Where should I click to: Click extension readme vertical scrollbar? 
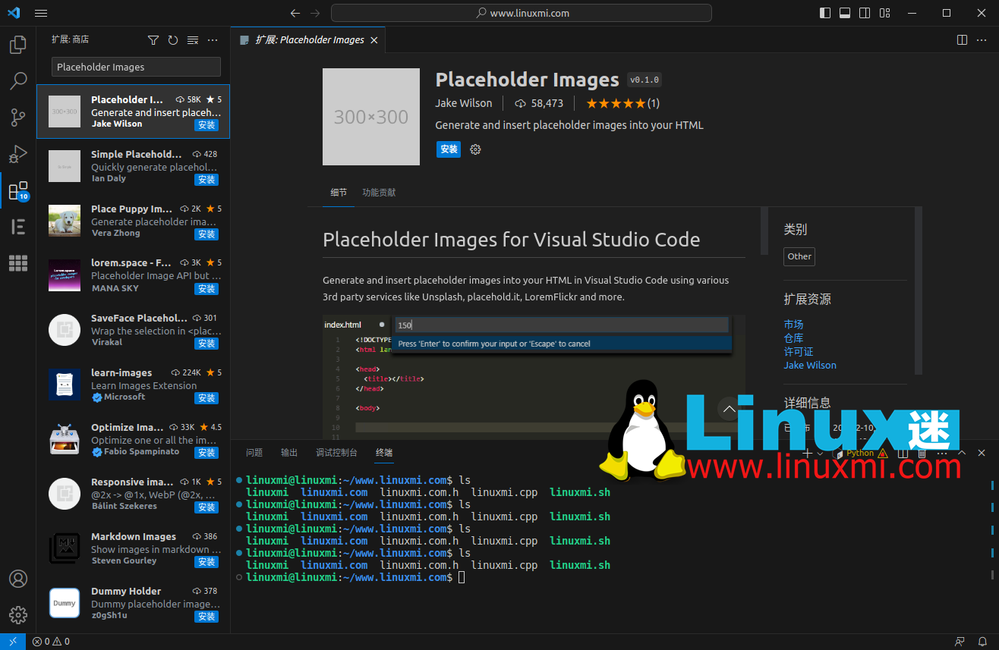[x=764, y=231]
